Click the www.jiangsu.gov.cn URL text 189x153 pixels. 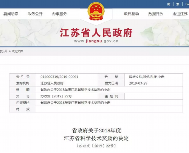coord(96,41)
